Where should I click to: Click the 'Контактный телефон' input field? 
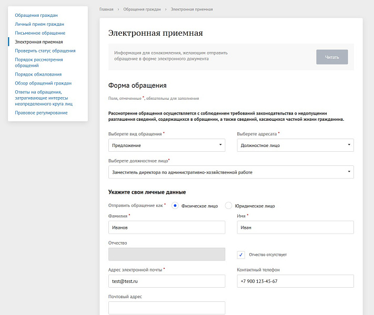(x=295, y=281)
